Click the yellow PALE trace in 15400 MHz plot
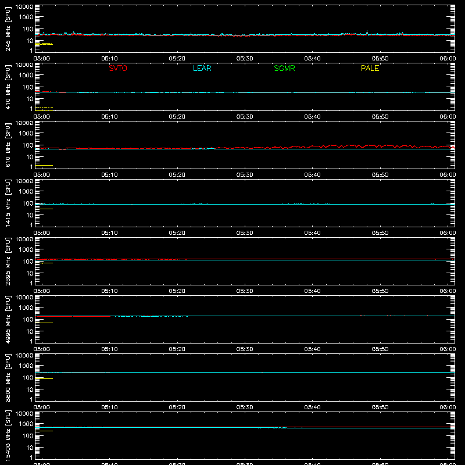 [x=44, y=431]
